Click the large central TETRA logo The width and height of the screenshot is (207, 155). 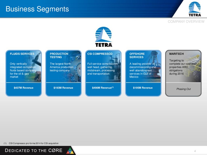pos(103,37)
